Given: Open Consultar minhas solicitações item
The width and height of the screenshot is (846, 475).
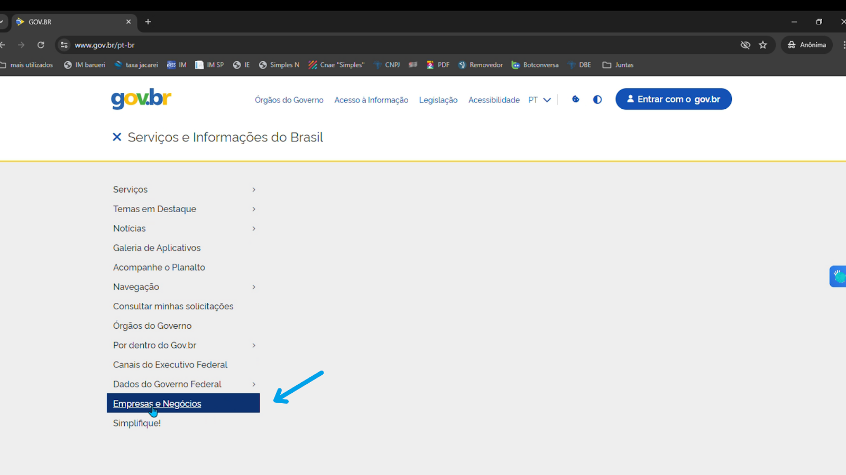Looking at the screenshot, I should (x=173, y=307).
